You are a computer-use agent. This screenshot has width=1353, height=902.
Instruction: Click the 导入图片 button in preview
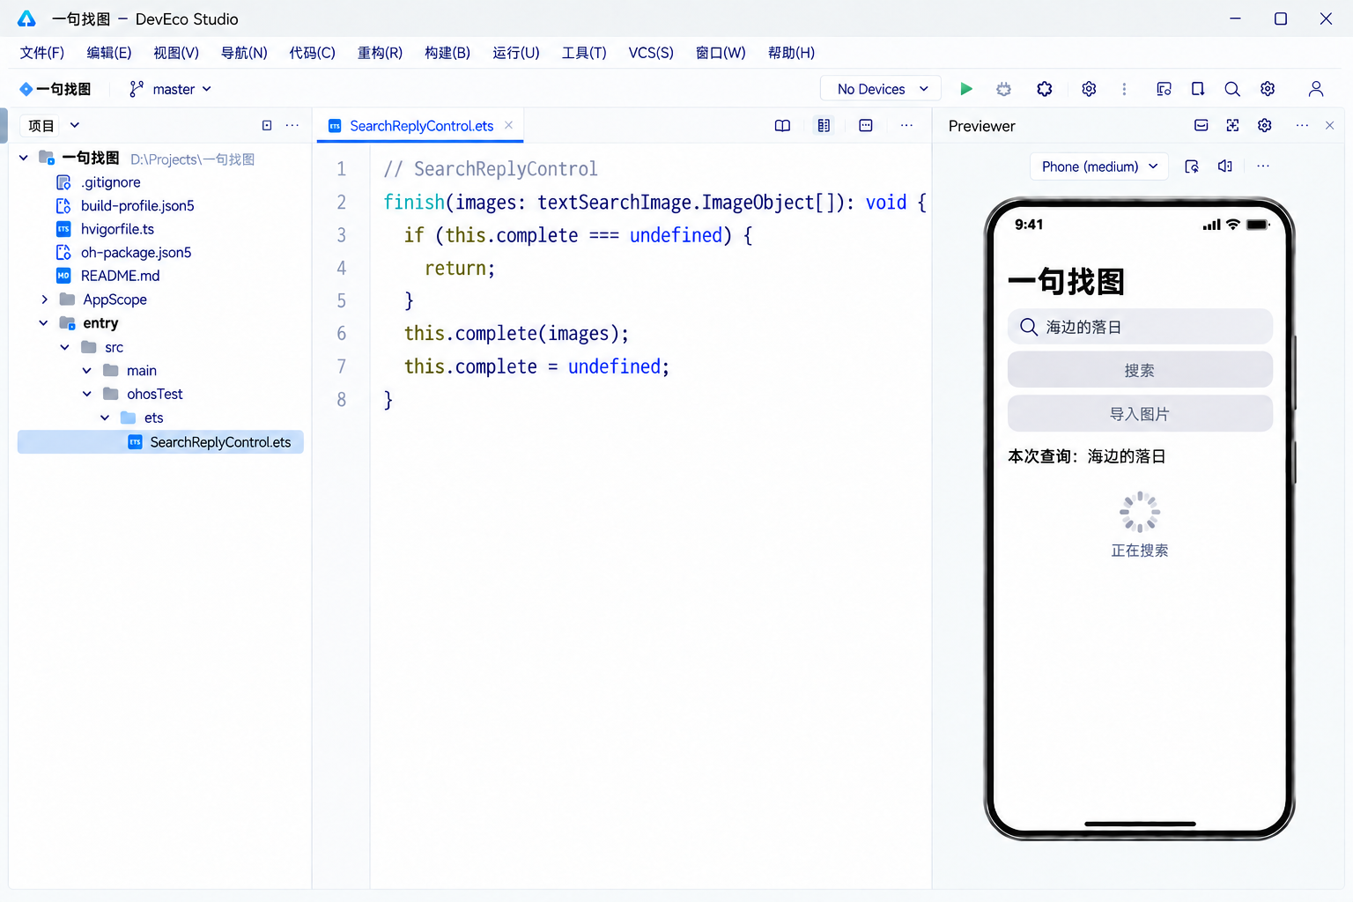point(1140,414)
